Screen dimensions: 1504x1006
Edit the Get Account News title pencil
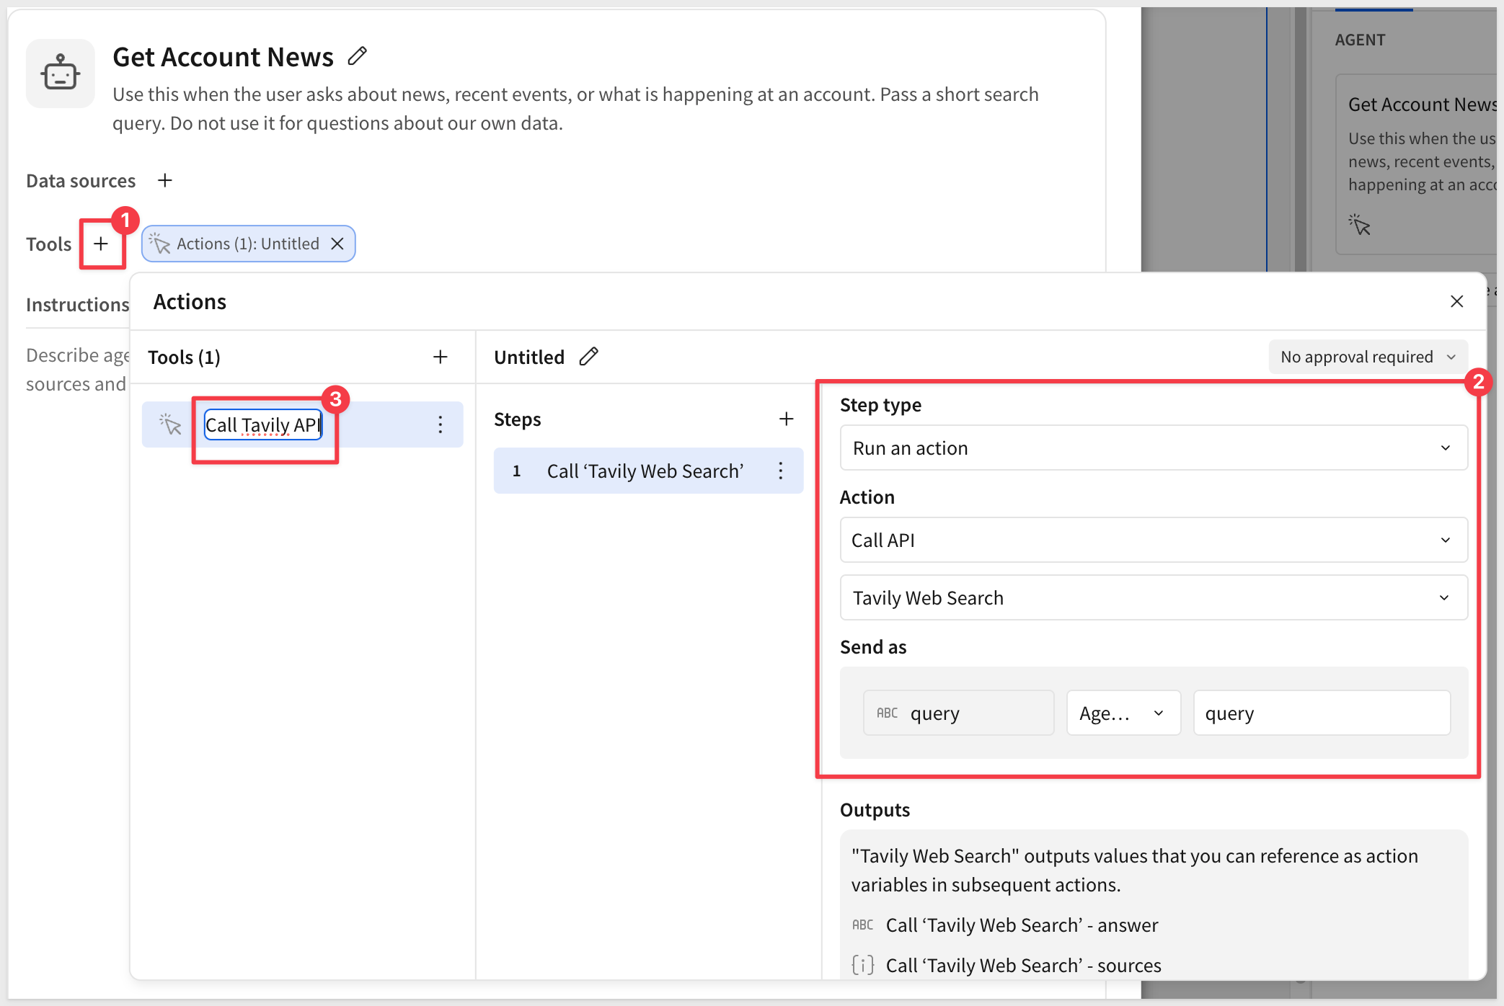coord(357,56)
